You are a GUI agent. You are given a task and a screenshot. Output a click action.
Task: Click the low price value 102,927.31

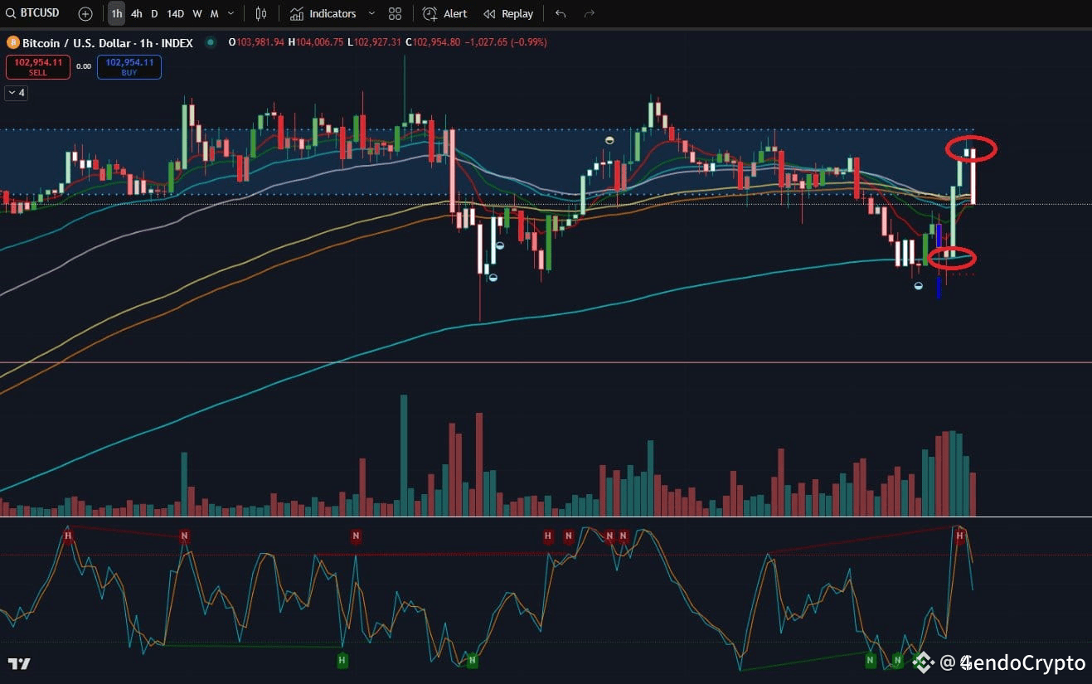(x=377, y=42)
